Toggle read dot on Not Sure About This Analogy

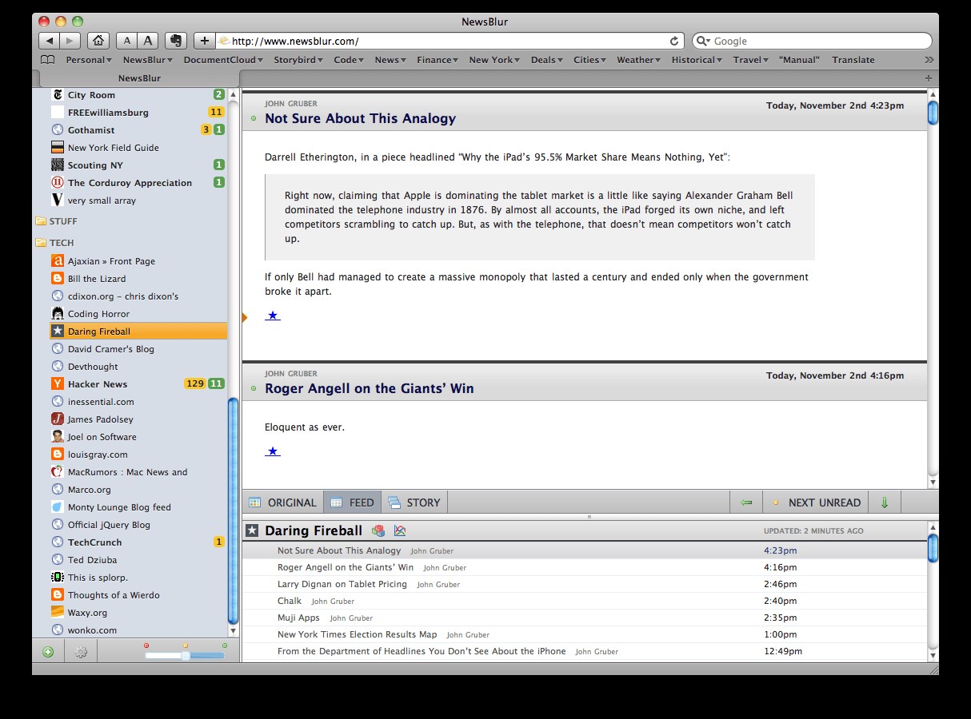tap(254, 119)
